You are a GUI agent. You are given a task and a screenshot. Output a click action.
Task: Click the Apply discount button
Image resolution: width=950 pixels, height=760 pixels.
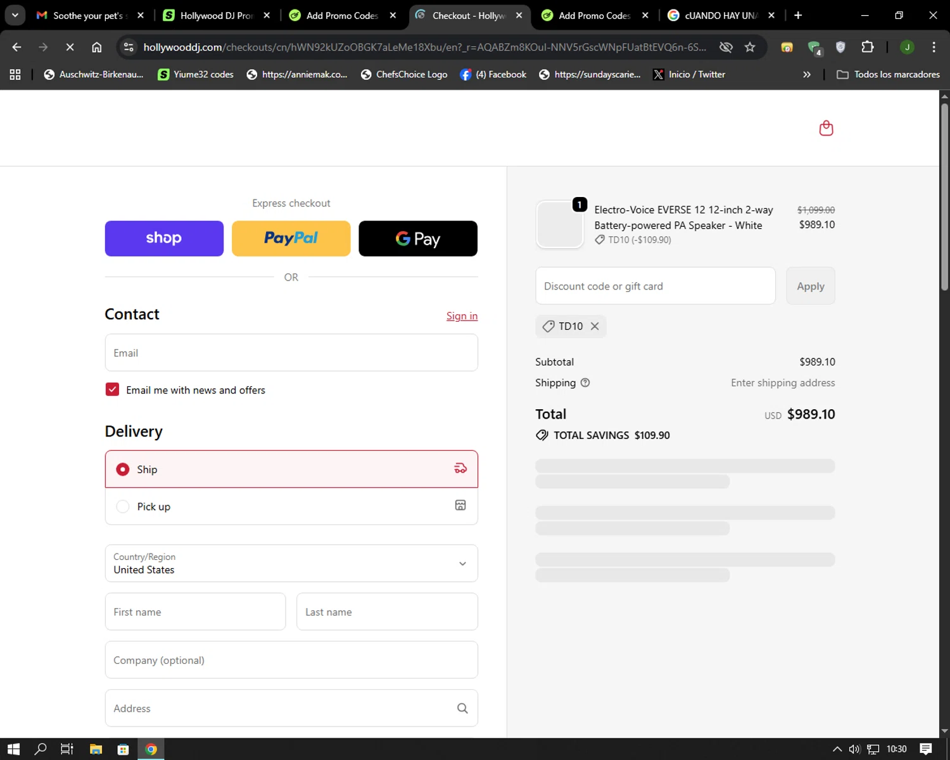click(811, 286)
